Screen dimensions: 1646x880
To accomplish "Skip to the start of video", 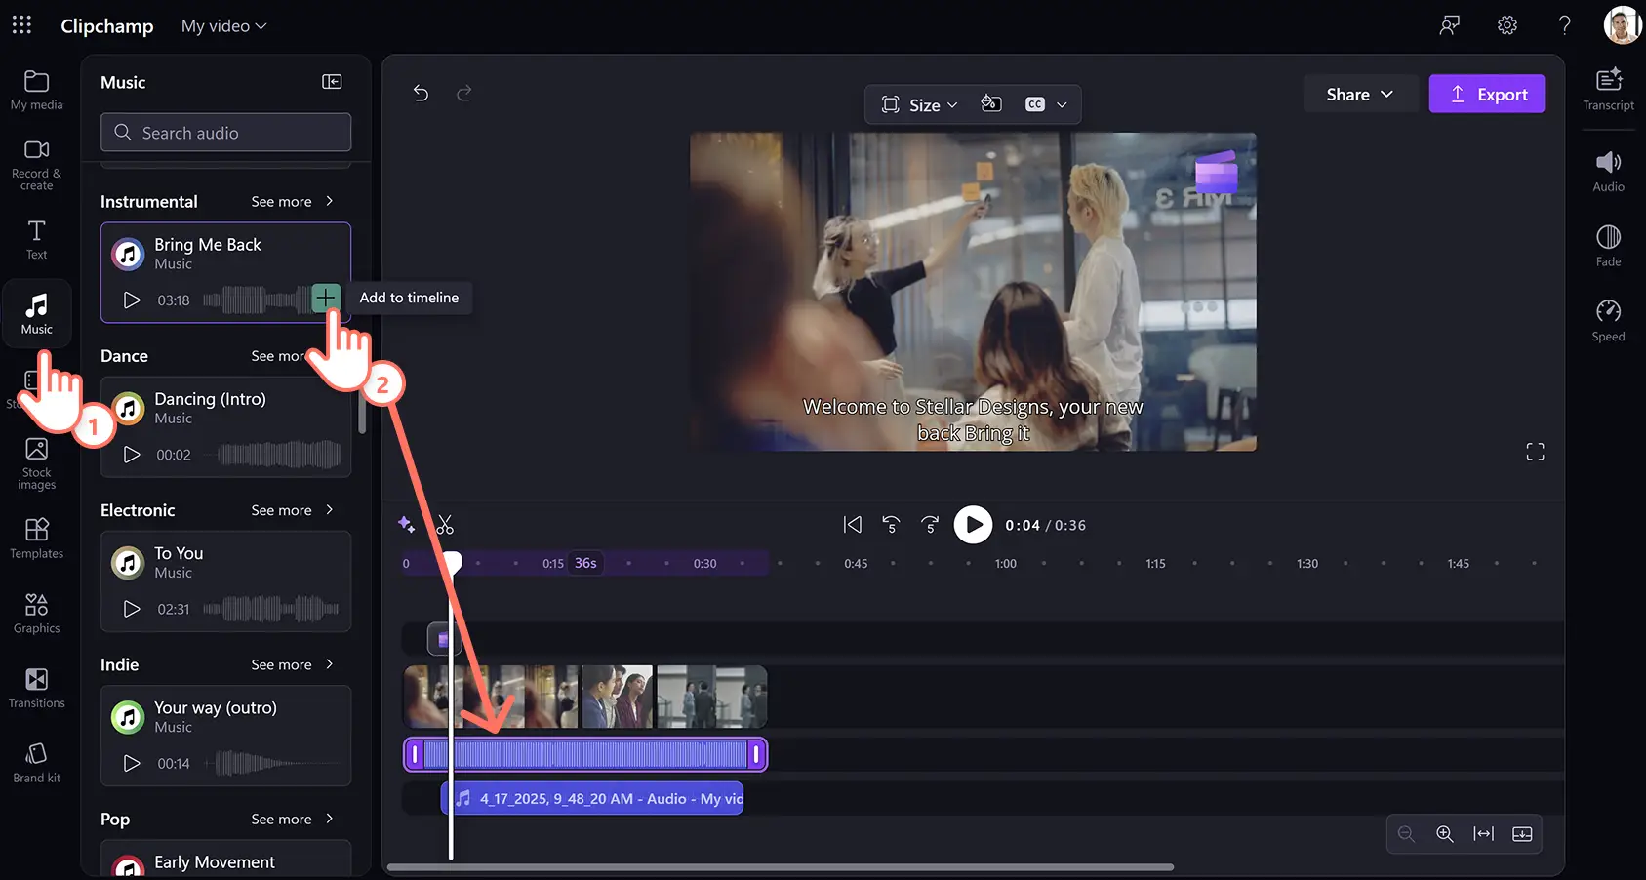I will pyautogui.click(x=853, y=525).
